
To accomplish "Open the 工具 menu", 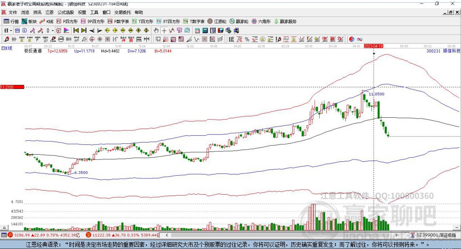I will (94, 12).
